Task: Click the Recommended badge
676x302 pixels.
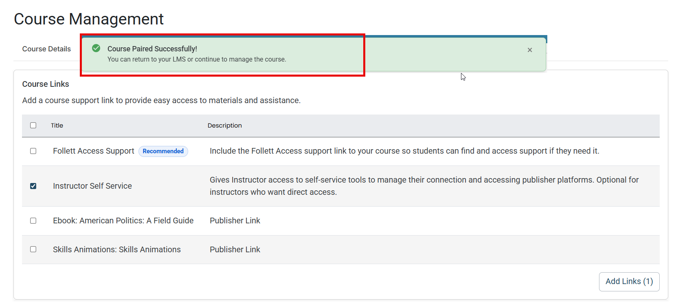Action: pos(163,151)
